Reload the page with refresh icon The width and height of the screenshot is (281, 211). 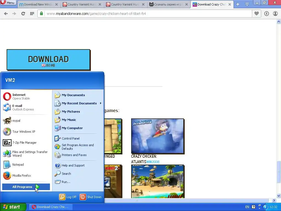23,14
